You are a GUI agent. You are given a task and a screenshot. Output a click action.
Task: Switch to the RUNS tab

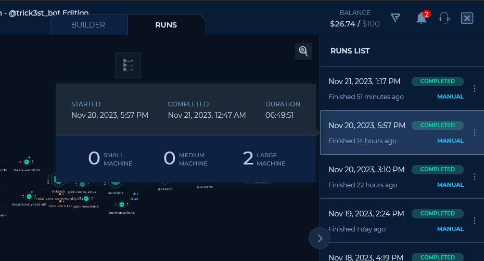point(166,25)
